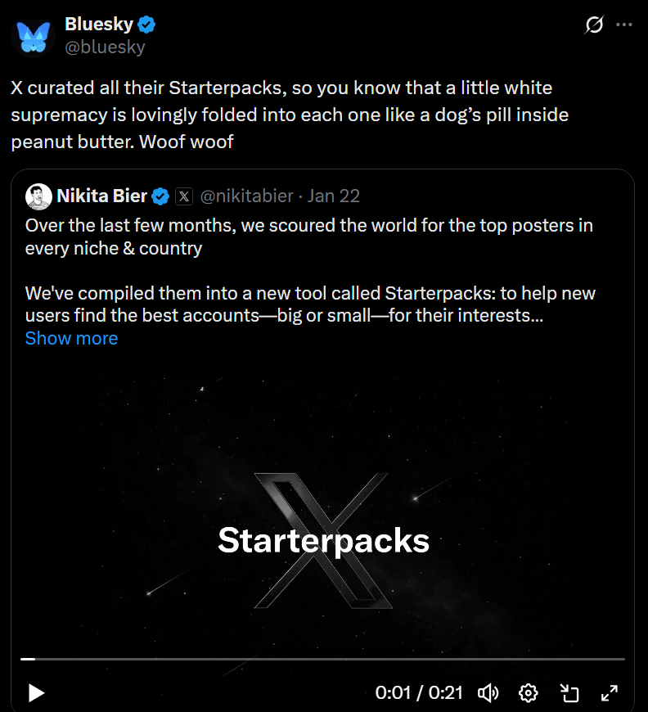Toggle fullscreen video mode
This screenshot has width=648, height=712.
(x=609, y=693)
